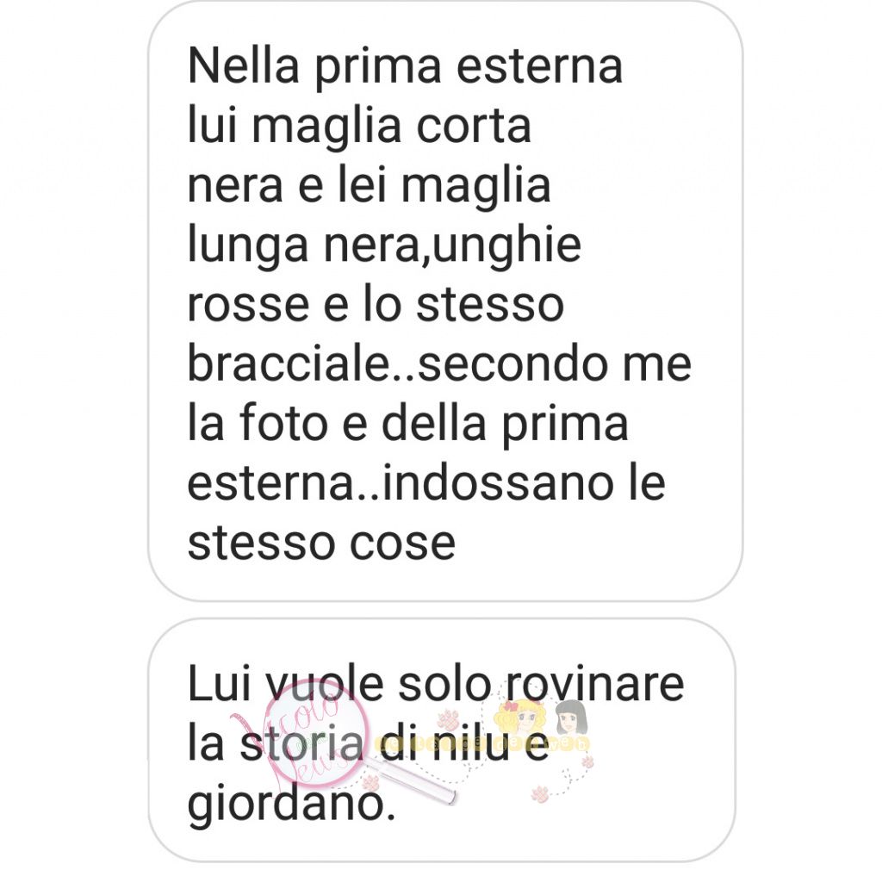
Task: Click the pink magnifying glass watermark lens
Action: (318, 731)
